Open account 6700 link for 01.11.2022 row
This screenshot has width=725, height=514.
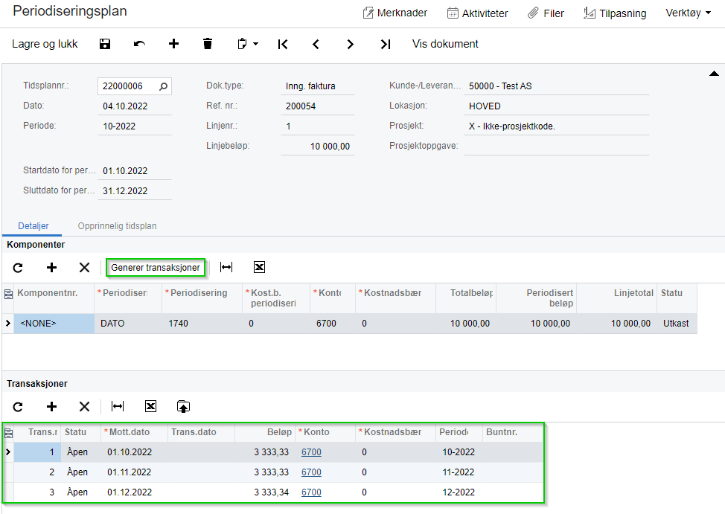point(311,472)
